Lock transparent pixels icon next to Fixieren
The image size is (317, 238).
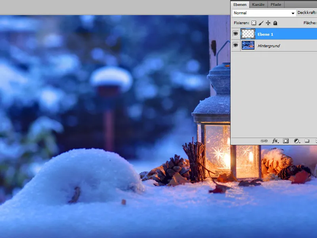click(254, 23)
